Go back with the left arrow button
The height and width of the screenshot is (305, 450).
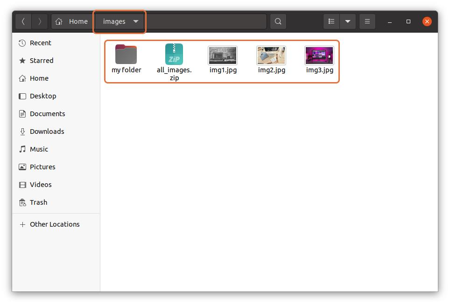coord(23,21)
